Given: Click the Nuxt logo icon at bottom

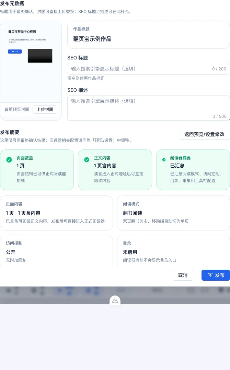Looking at the screenshot, I should pos(115,301).
